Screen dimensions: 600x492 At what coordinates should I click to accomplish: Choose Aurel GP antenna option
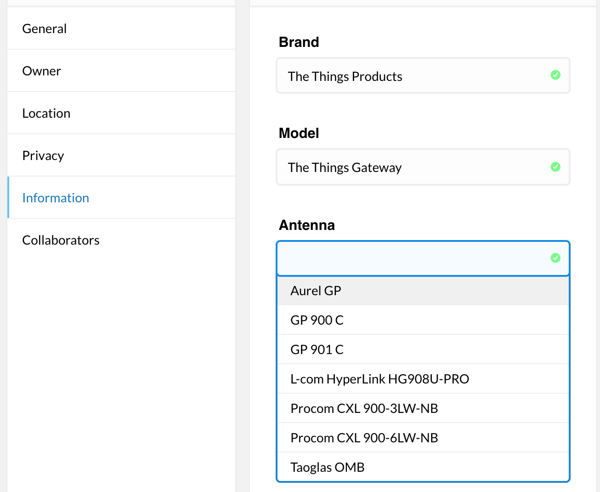(x=423, y=291)
